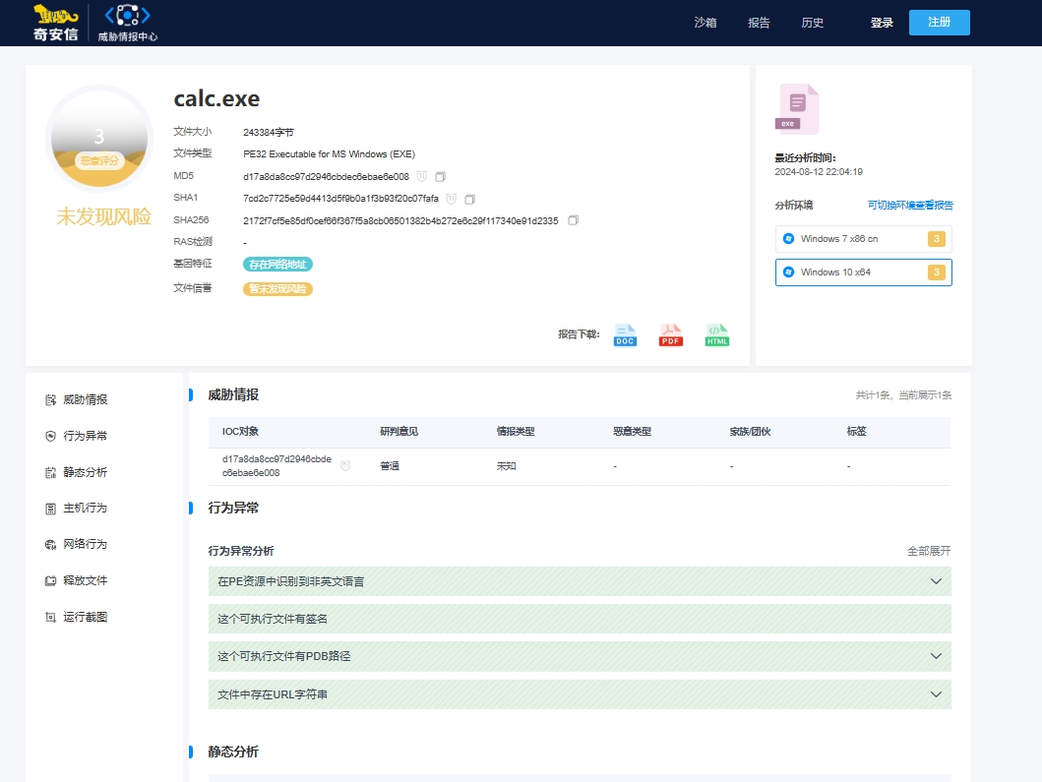The width and height of the screenshot is (1042, 782).
Task: Select the Windows 10 x64 environment
Action: coord(863,272)
